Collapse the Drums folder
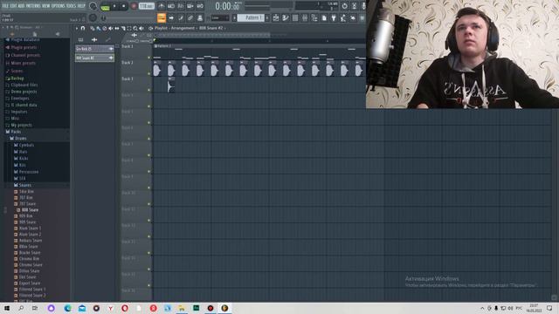The width and height of the screenshot is (559, 314). 20,138
